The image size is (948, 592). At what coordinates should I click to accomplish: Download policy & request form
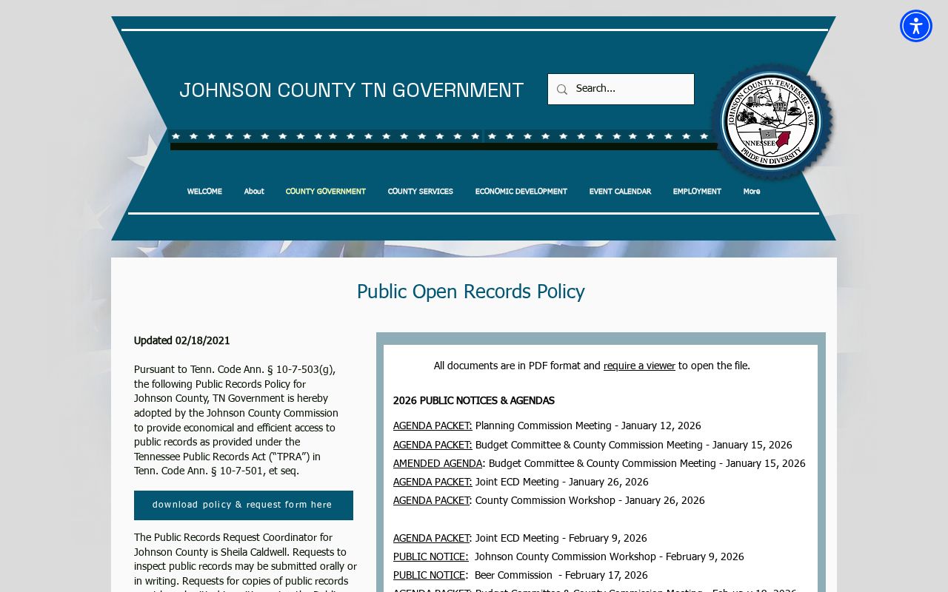click(x=244, y=505)
